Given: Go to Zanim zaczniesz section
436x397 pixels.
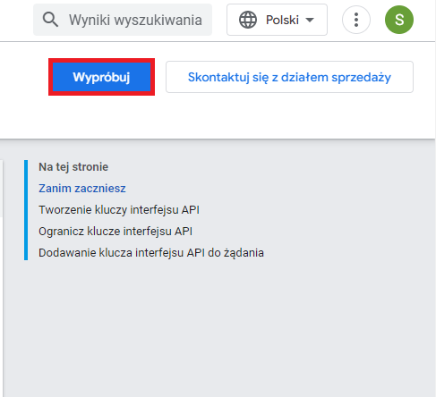Looking at the screenshot, I should pyautogui.click(x=82, y=189).
